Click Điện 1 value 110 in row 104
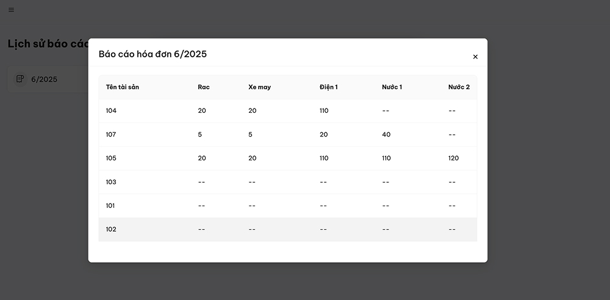 [x=324, y=111]
